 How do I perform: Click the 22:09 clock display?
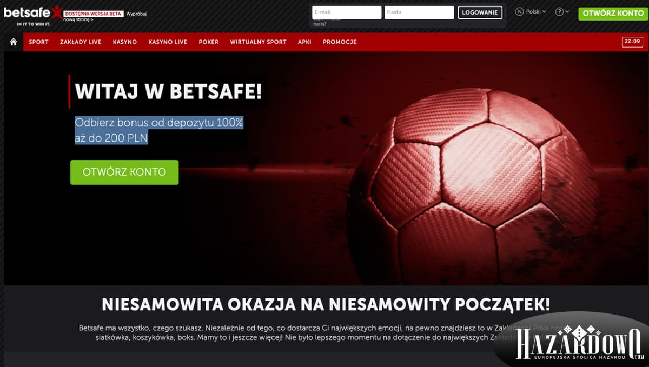coord(632,42)
